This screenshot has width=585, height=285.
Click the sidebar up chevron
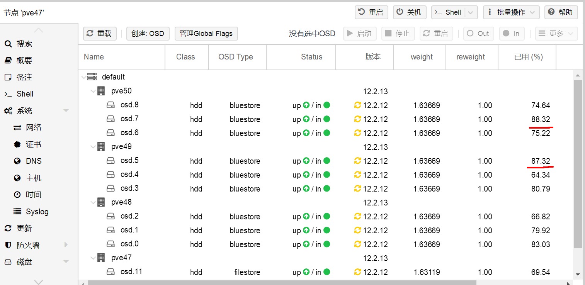pyautogui.click(x=39, y=30)
